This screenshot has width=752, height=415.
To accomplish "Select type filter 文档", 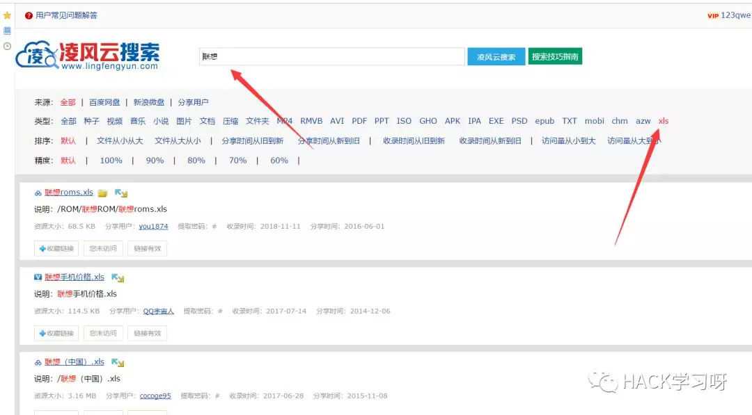I will pyautogui.click(x=207, y=121).
